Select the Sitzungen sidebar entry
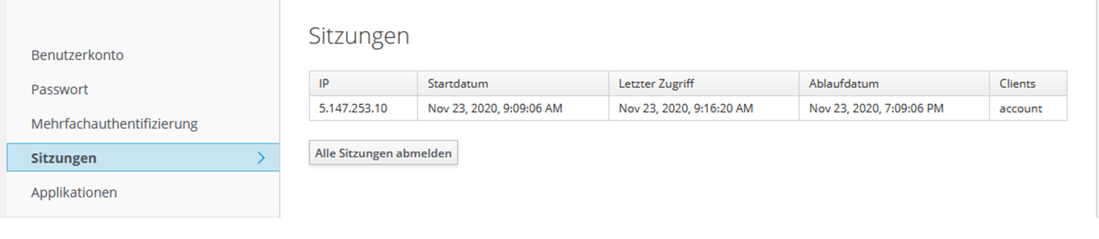This screenshot has height=239, width=1099. [x=64, y=158]
